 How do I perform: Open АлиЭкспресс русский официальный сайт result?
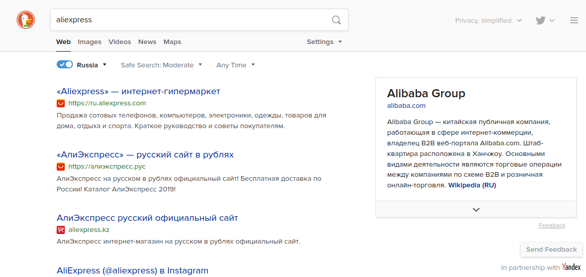(x=147, y=218)
